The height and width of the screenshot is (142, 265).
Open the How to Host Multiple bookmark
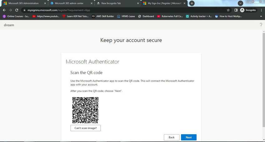pos(228,16)
